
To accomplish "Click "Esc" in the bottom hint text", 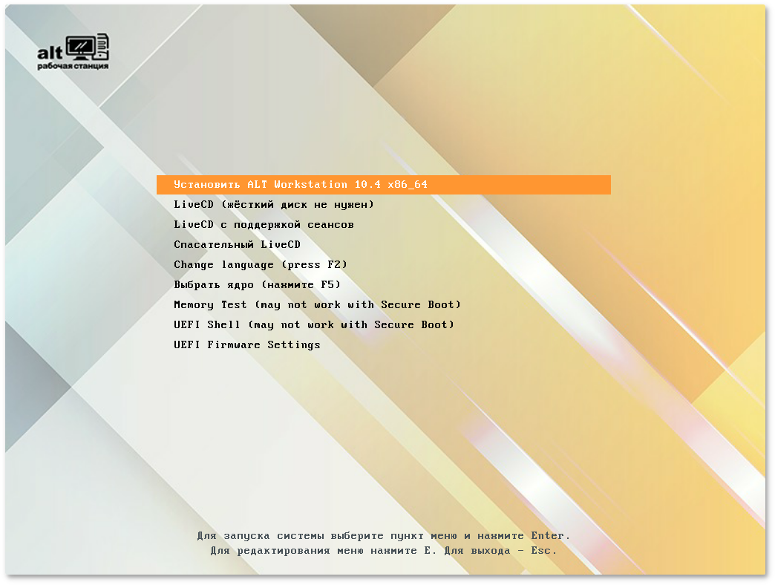I will [x=543, y=551].
